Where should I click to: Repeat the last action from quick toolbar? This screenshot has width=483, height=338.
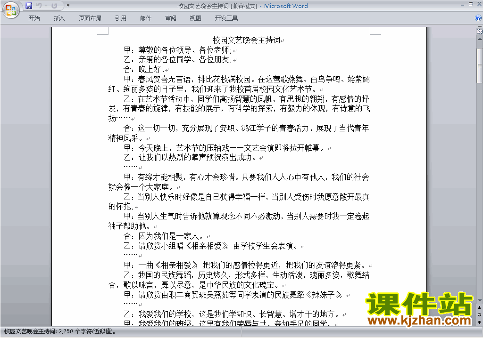click(x=55, y=6)
